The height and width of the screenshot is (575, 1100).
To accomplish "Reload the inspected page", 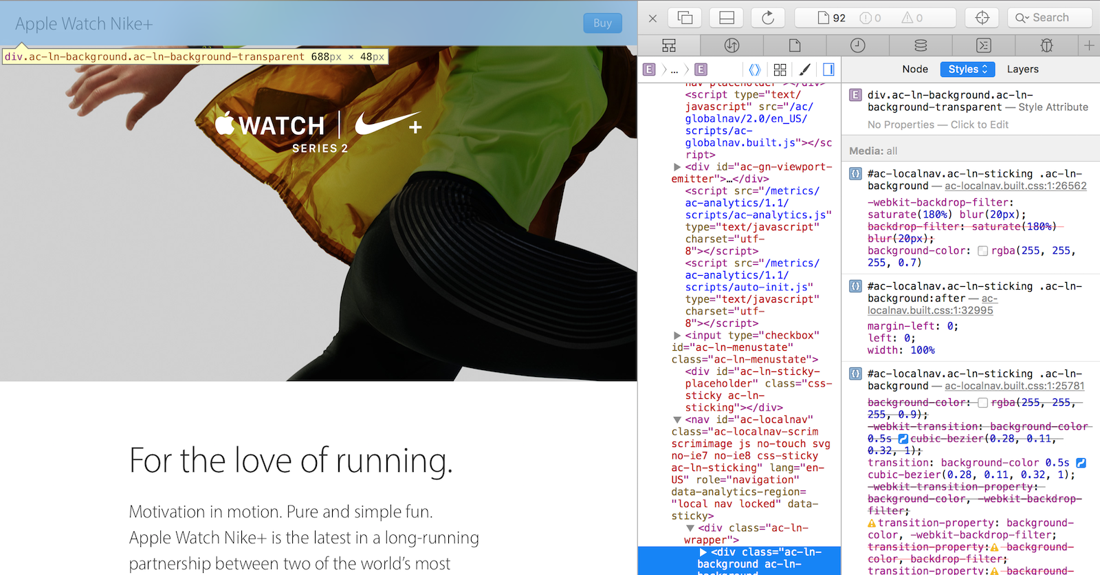I will tap(768, 18).
